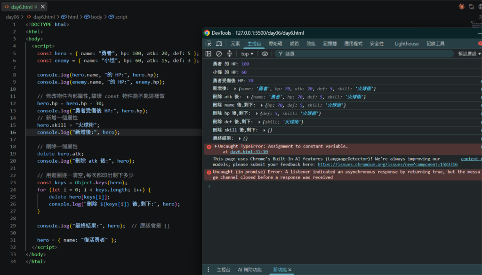The width and height of the screenshot is (482, 275).
Task: Click line number 31 in the gutter
Action: [13, 240]
